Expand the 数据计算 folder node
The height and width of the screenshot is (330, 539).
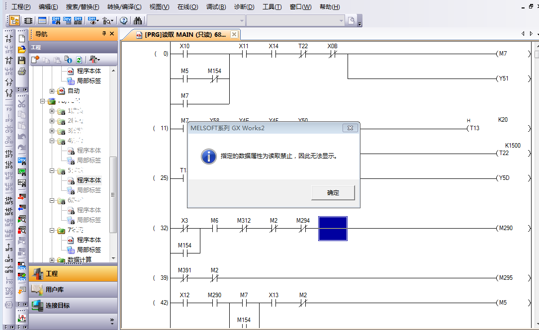52,259
